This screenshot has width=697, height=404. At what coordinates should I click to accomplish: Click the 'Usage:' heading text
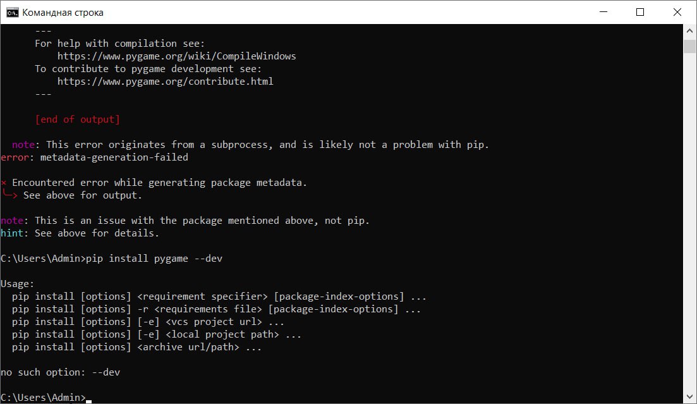coord(18,284)
